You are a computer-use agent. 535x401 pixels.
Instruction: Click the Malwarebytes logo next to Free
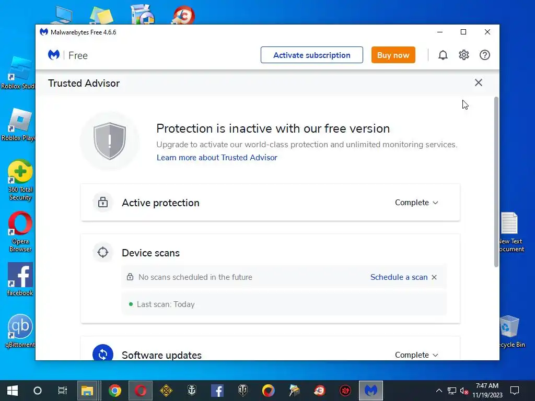click(x=54, y=55)
